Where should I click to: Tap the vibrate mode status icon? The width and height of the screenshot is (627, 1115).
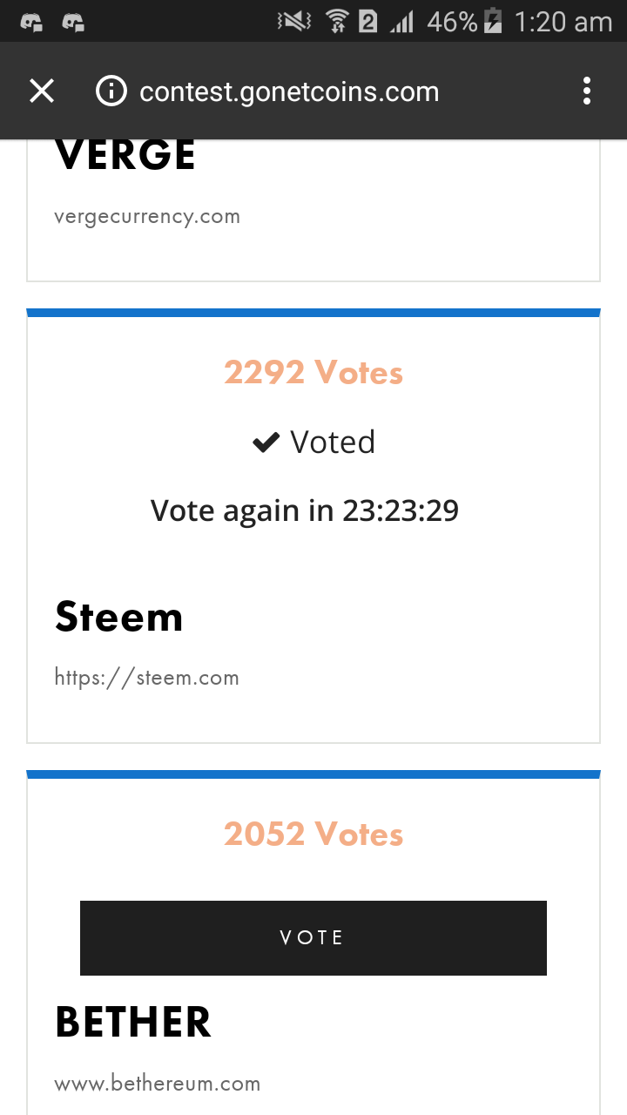click(x=293, y=22)
